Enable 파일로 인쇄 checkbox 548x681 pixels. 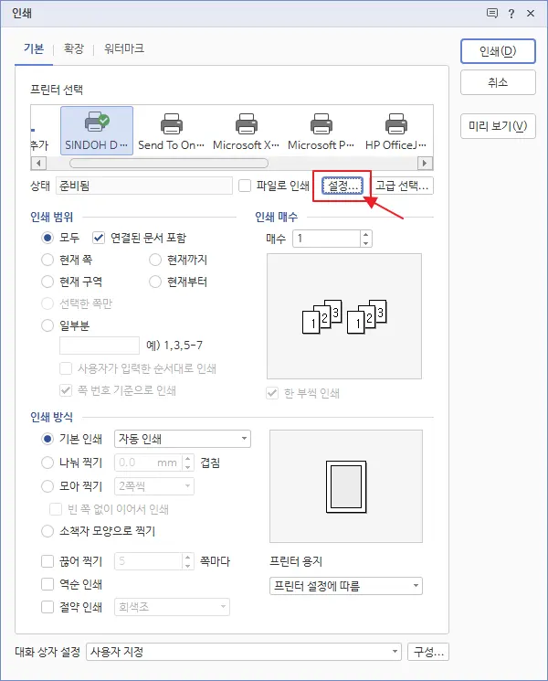(245, 186)
